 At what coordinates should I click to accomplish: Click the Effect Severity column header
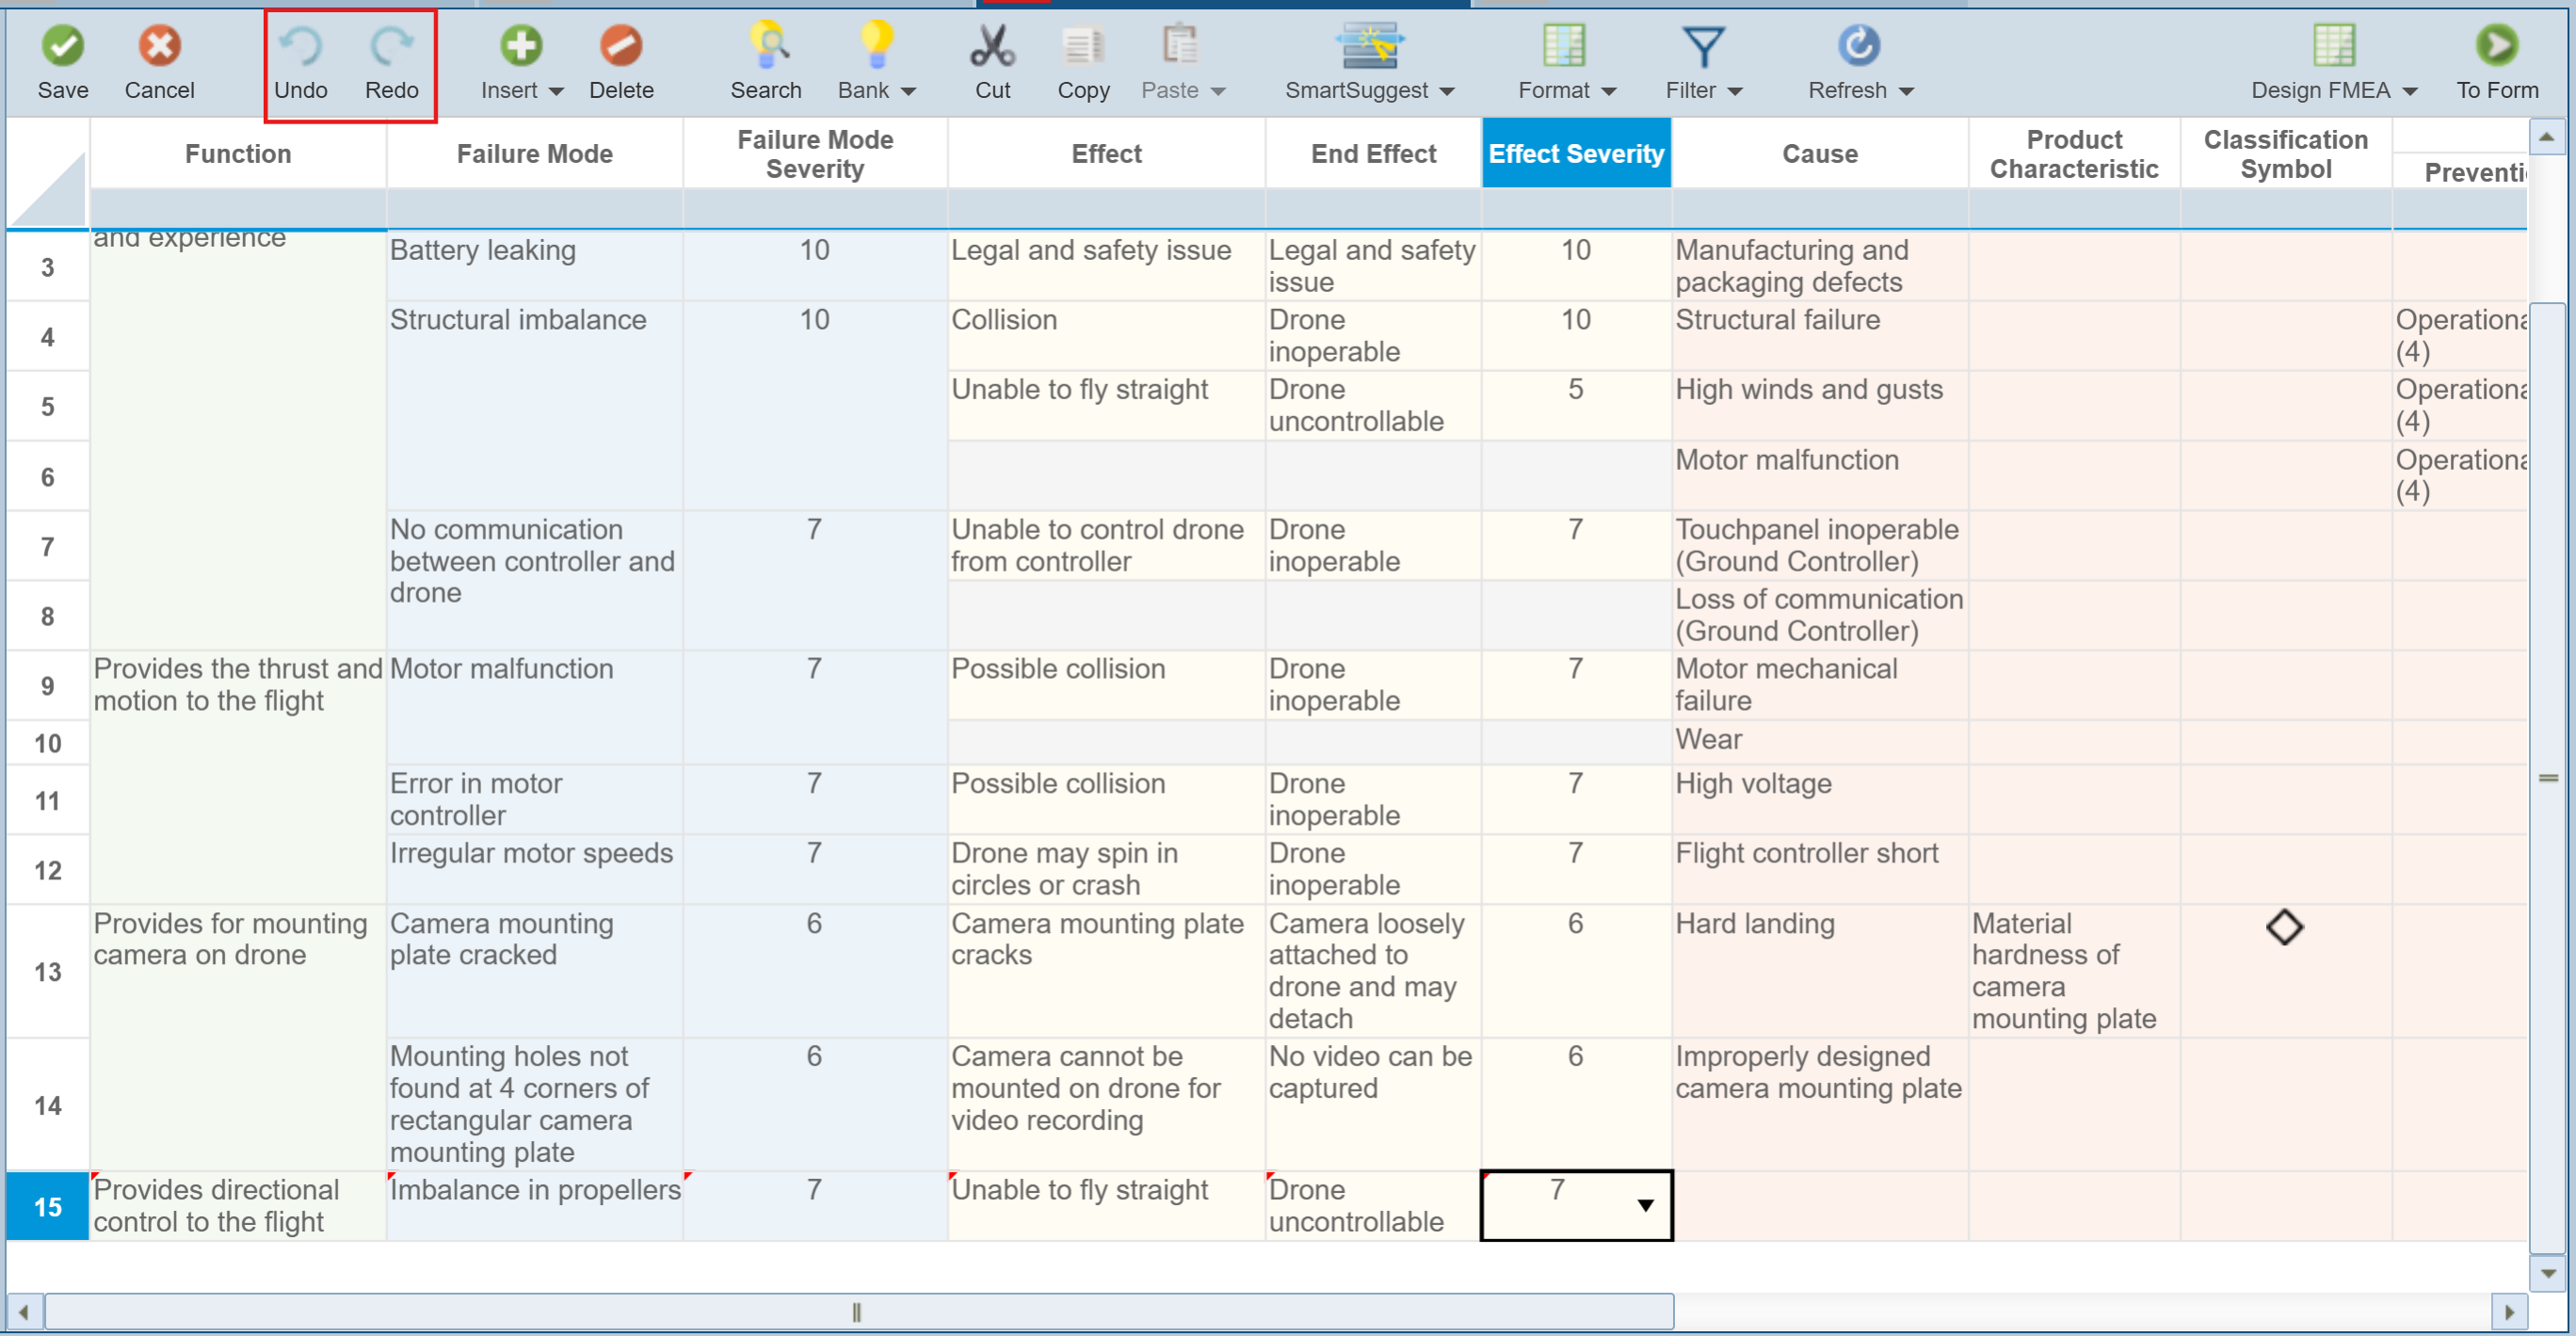tap(1576, 154)
